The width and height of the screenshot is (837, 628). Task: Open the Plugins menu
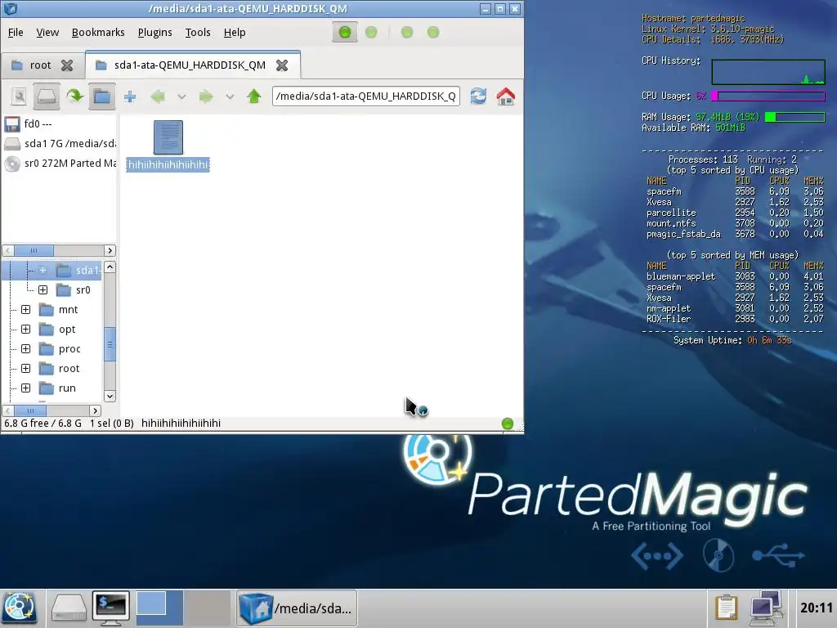click(x=154, y=33)
